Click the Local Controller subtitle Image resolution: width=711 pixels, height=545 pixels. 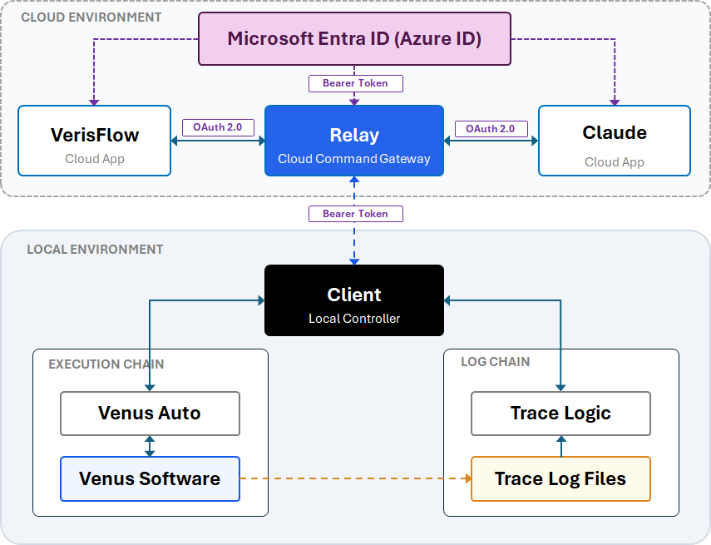pyautogui.click(x=354, y=319)
